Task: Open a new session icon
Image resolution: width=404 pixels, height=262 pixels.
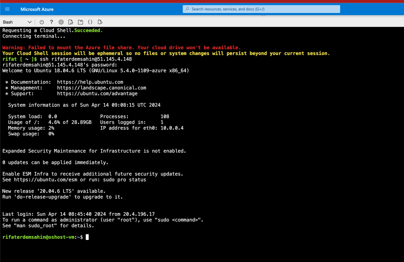Action: pyautogui.click(x=80, y=22)
